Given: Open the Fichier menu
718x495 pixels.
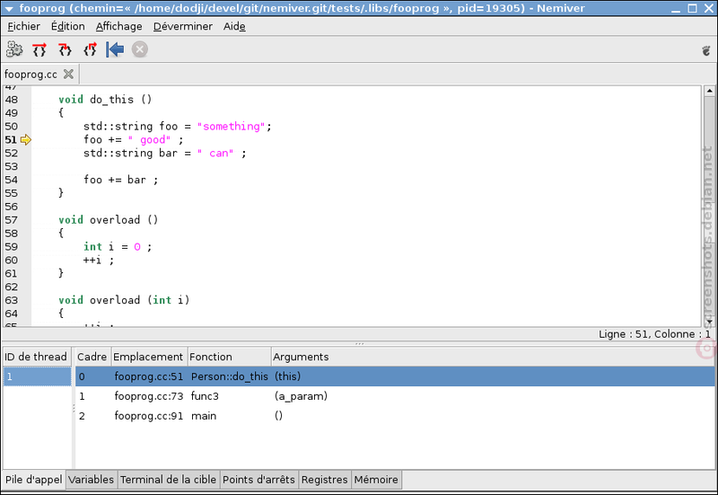Looking at the screenshot, I should pyautogui.click(x=23, y=27).
